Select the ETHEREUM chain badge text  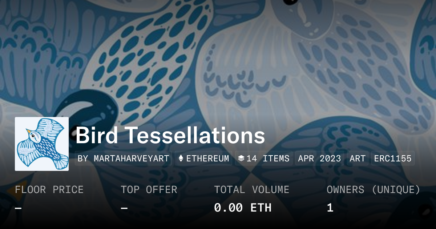coord(207,158)
